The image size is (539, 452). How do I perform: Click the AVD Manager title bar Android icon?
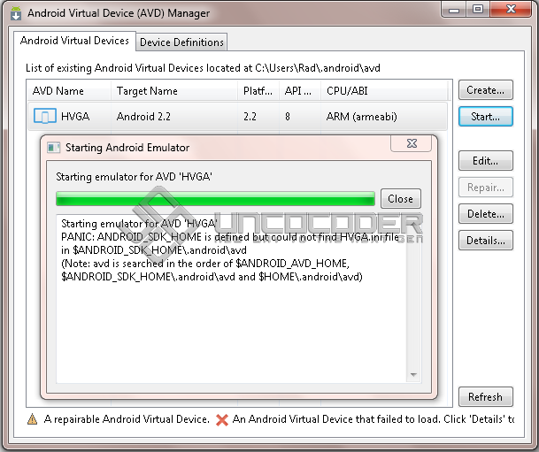click(16, 13)
